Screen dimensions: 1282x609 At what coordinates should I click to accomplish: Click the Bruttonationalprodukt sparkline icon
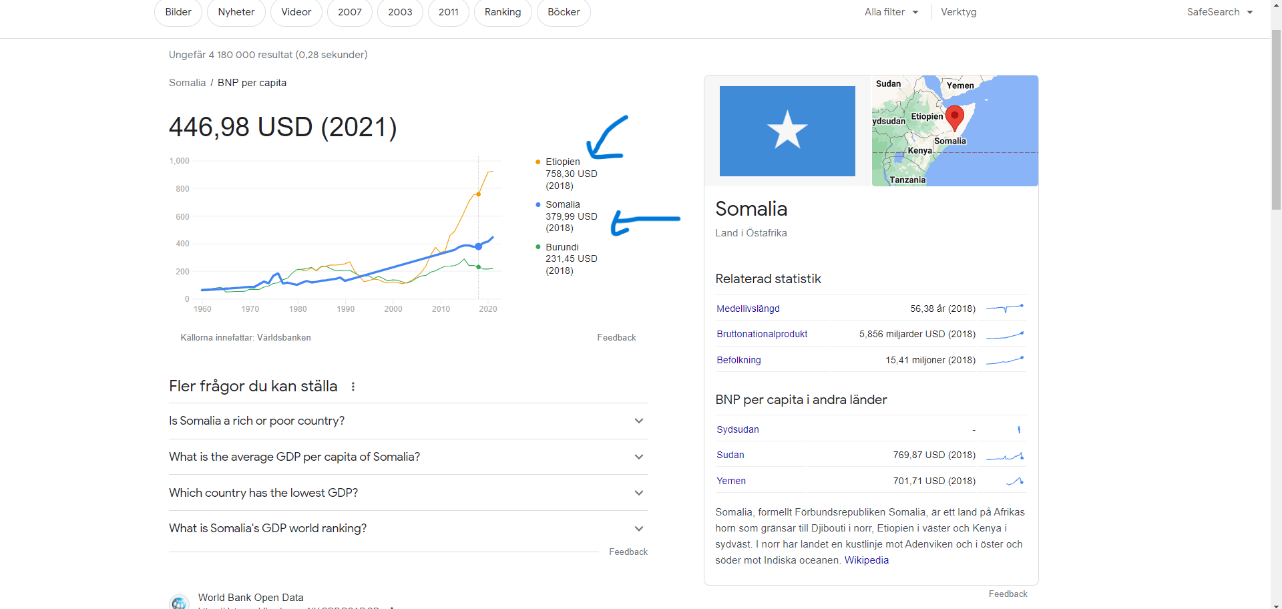pos(1005,335)
